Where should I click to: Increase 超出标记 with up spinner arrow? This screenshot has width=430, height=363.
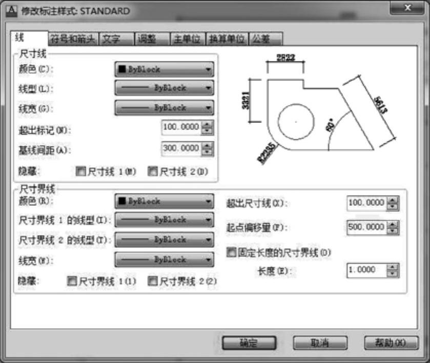pyautogui.click(x=208, y=124)
